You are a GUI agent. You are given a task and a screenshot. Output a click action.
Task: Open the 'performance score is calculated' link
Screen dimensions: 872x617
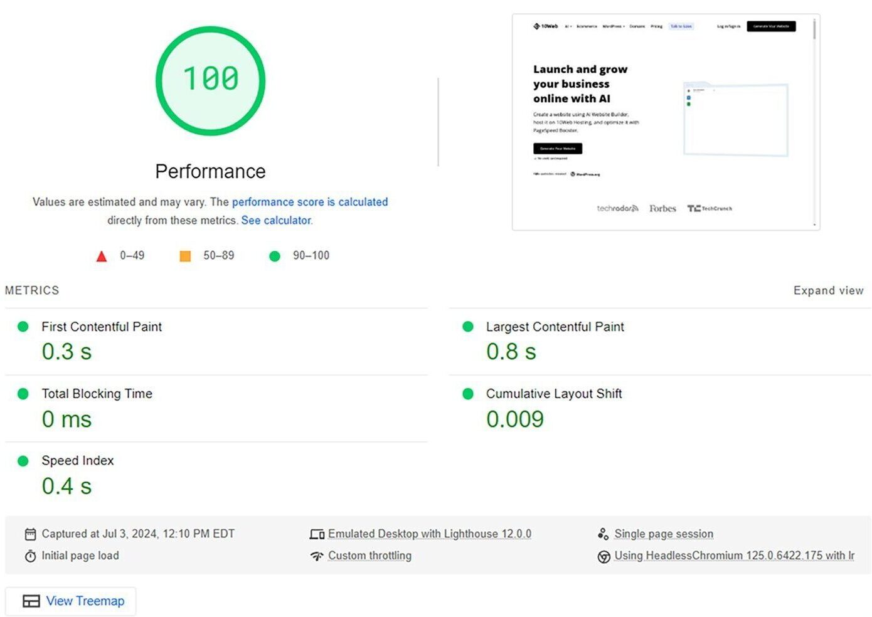[310, 202]
